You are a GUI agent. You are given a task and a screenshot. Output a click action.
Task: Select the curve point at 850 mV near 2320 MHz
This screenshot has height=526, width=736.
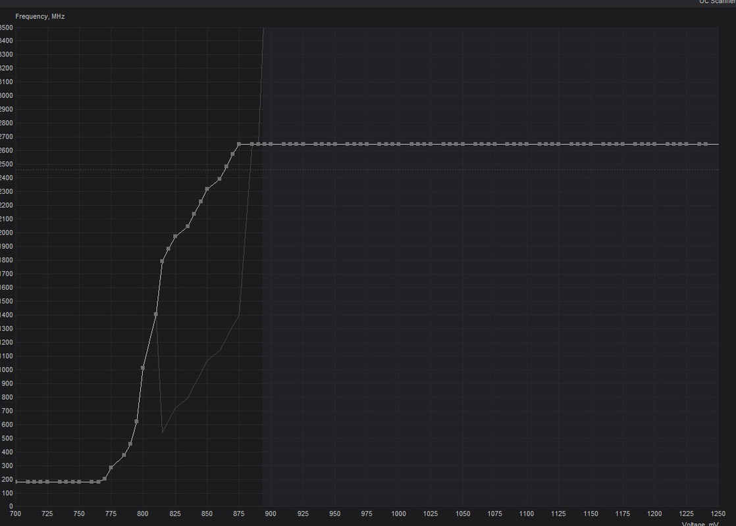click(207, 189)
